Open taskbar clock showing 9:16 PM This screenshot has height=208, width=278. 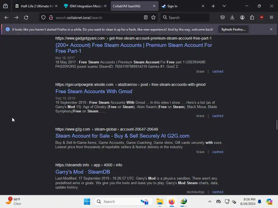pyautogui.click(x=248, y=201)
